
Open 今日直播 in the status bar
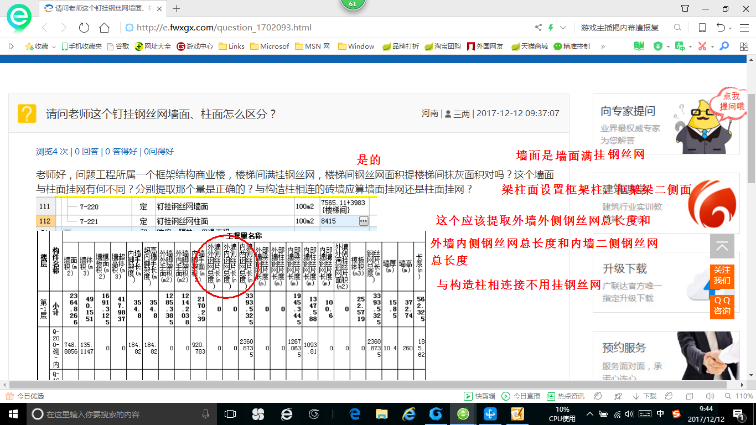(521, 396)
